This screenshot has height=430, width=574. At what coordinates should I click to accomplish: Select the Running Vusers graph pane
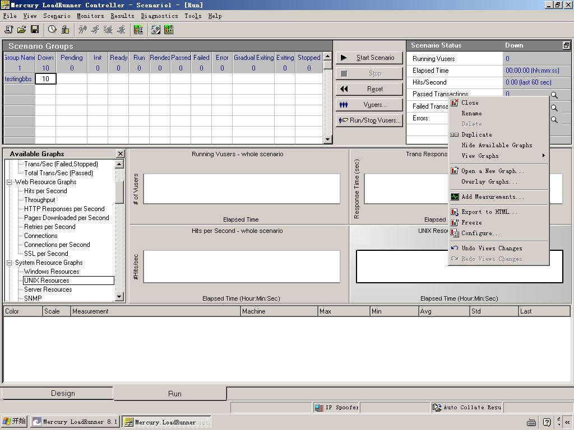239,186
